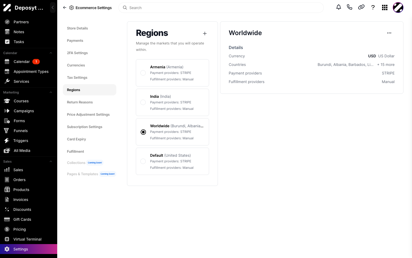Click the 'USD' currency value
This screenshot has height=258, width=412.
coord(372,56)
